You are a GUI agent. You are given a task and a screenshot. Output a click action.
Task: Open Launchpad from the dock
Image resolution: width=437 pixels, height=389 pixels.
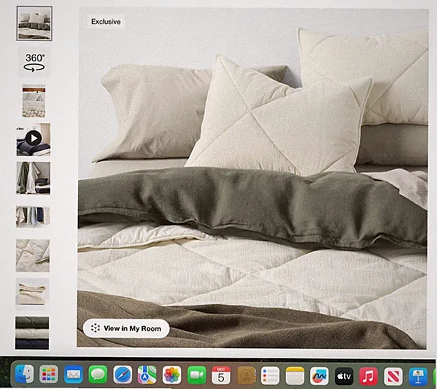click(x=48, y=375)
